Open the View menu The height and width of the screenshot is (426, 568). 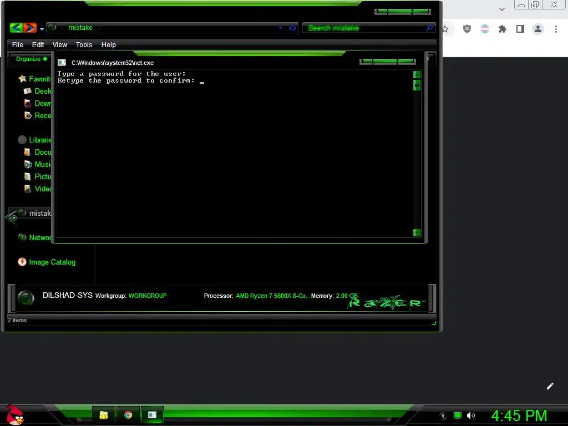(60, 44)
